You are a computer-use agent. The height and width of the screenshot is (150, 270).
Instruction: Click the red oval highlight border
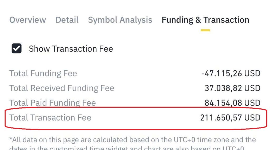pos(136,107)
